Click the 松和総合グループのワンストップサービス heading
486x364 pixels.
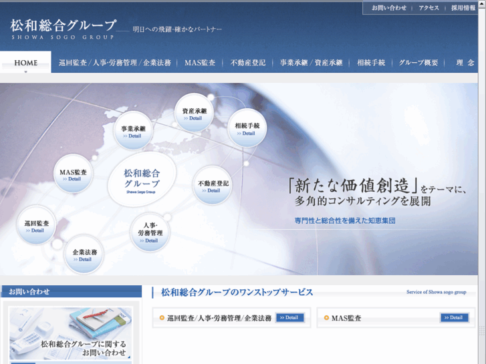pos(237,292)
